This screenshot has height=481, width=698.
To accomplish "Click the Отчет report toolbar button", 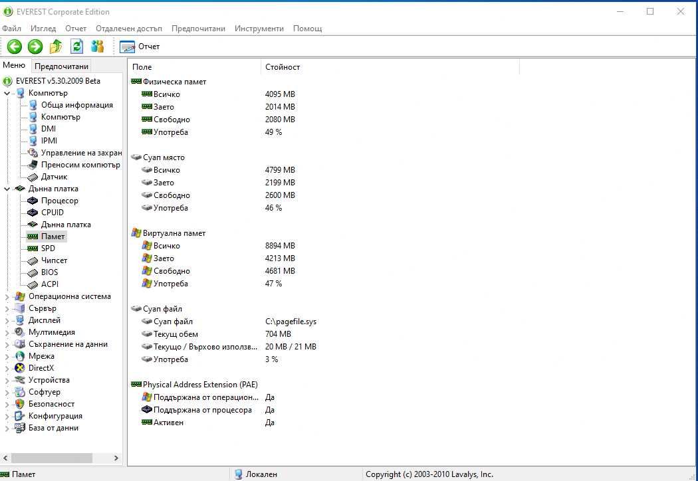I will [x=140, y=47].
